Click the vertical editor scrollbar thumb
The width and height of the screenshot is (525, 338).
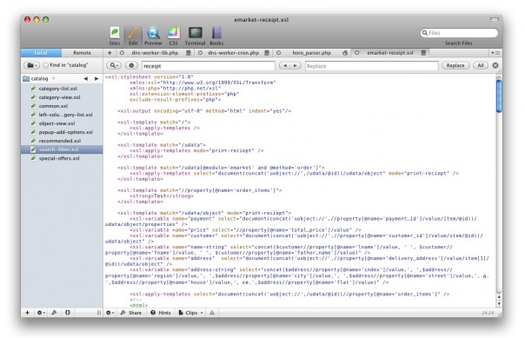[499, 96]
